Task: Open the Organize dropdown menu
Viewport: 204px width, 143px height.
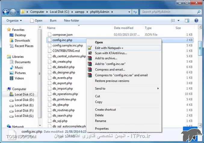Action: [14, 21]
